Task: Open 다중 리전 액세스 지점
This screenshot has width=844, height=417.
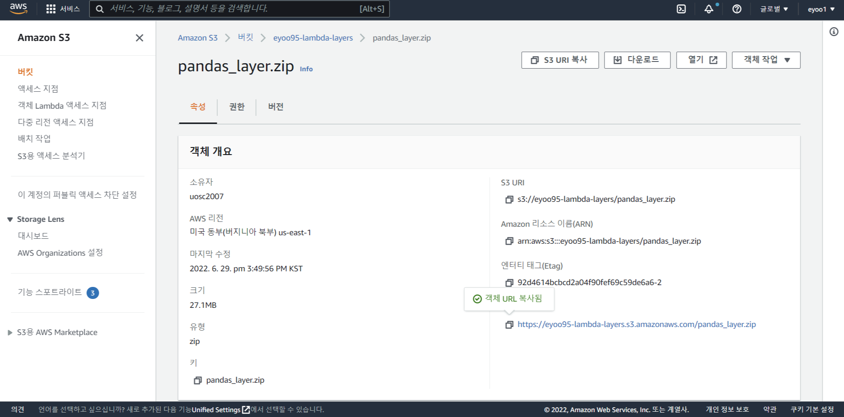Action: tap(56, 122)
